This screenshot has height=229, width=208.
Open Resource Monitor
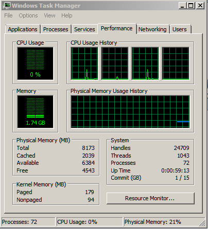click(150, 198)
